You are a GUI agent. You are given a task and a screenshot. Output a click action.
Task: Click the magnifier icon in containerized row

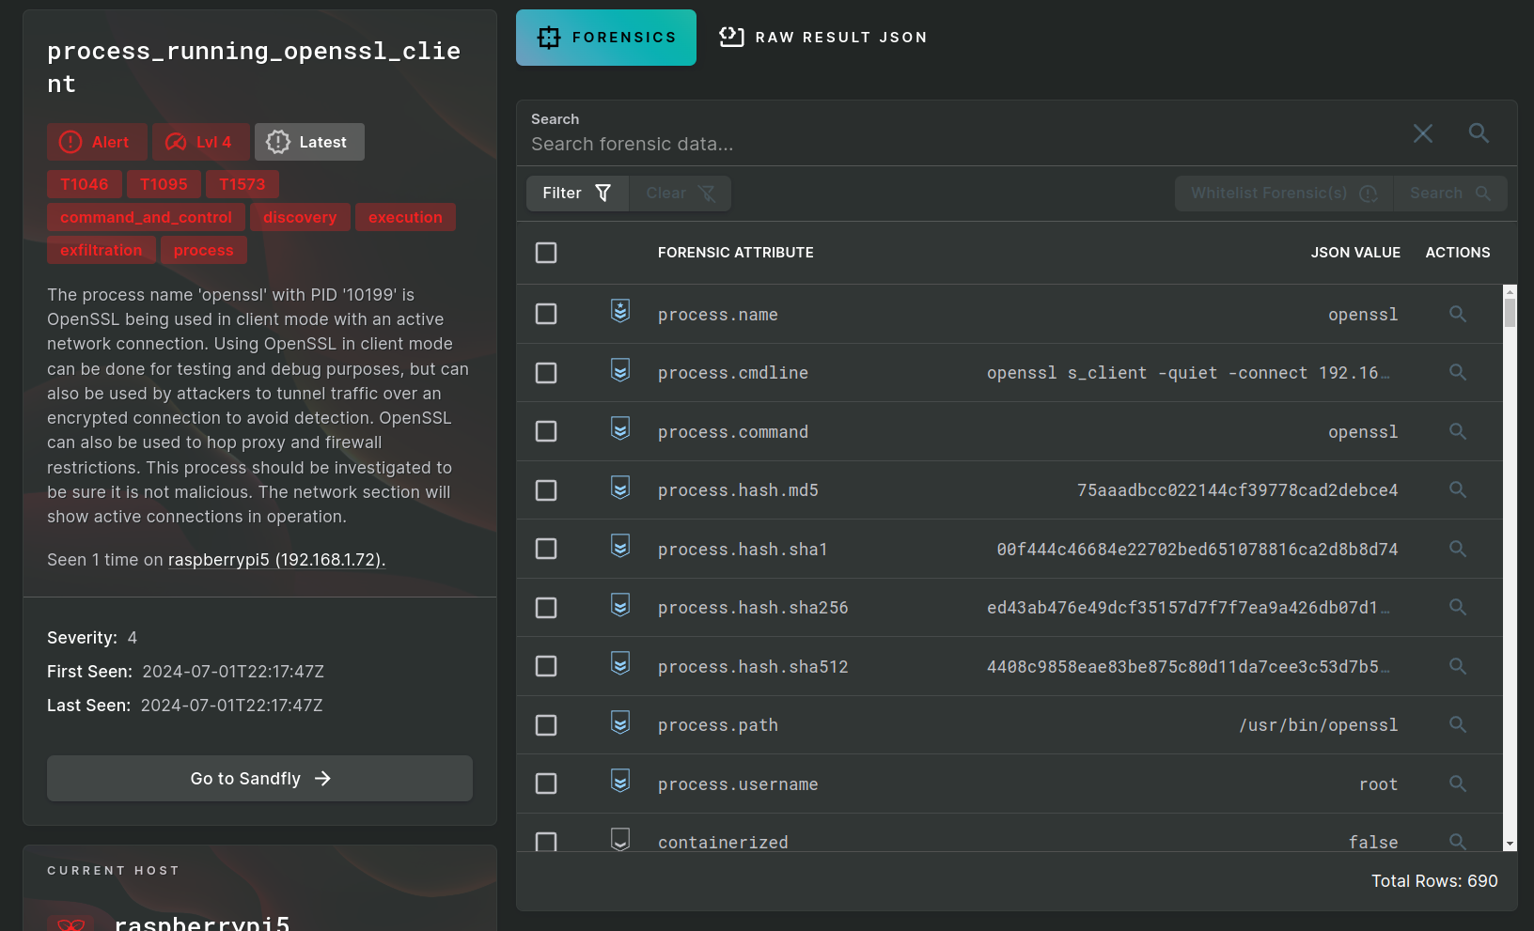pyautogui.click(x=1458, y=842)
